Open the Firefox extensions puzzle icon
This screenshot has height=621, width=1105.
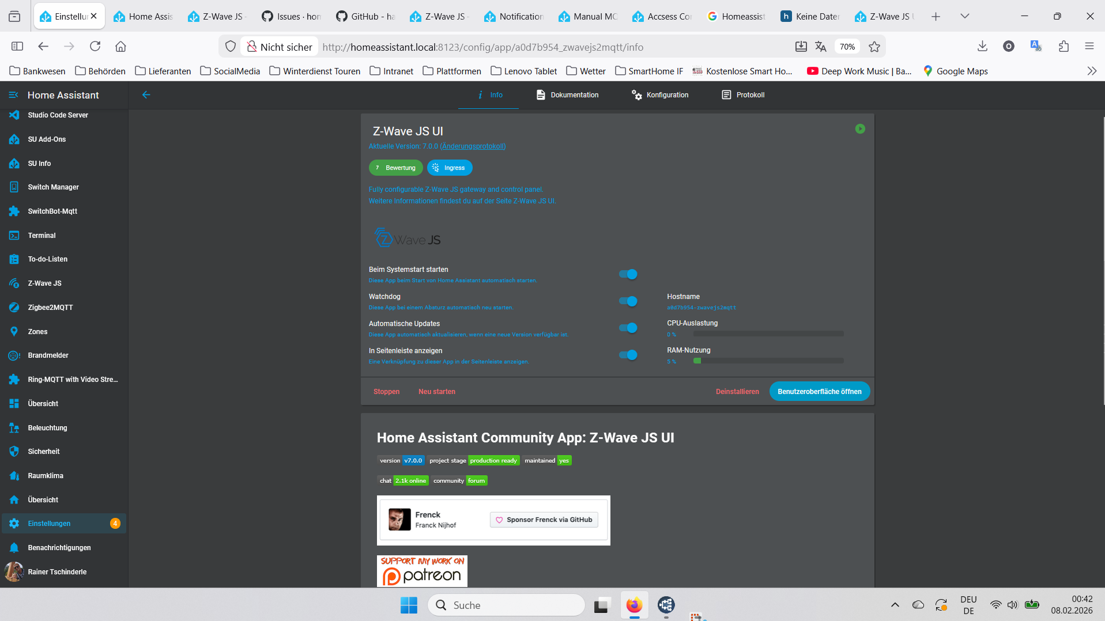(x=1063, y=47)
